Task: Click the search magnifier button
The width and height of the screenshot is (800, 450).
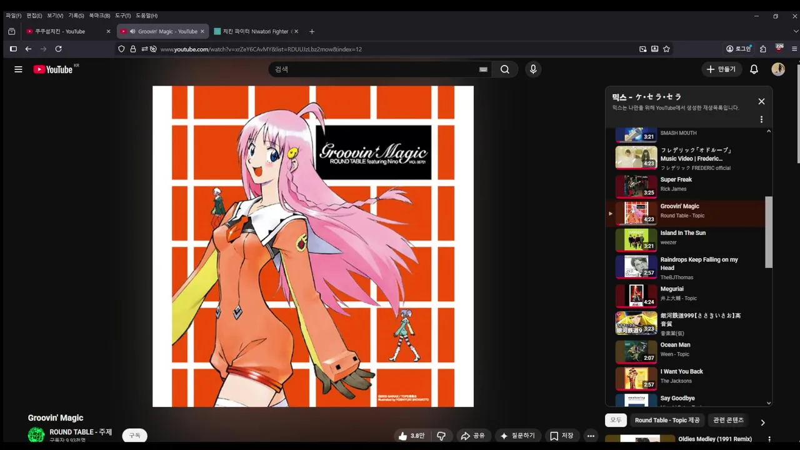Action: [505, 69]
